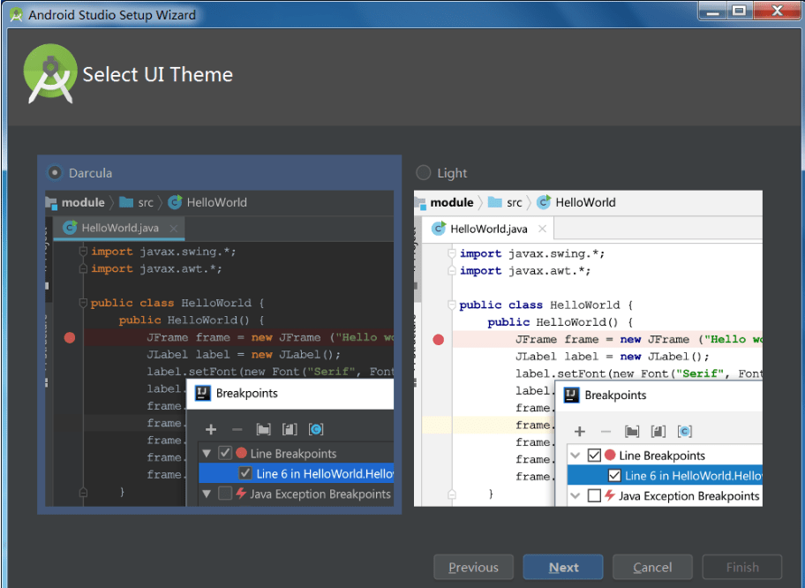Screen dimensions: 805x588
Task: Click the Android Studio logo in header
Action: tap(49, 73)
